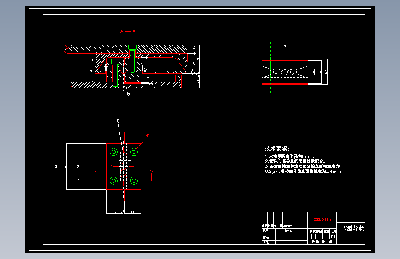Select the bottom-left green screw hole in plan view
Image resolution: width=400 pixels, height=259 pixels.
(113, 181)
